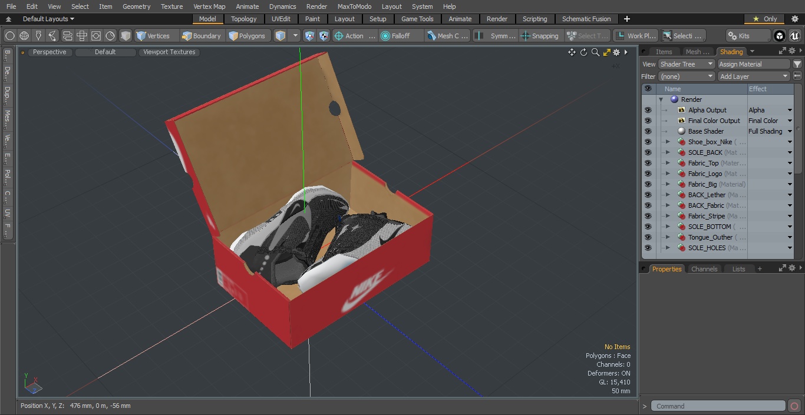The height and width of the screenshot is (415, 805).
Task: Toggle visibility of Alpha Output layer
Action: pyautogui.click(x=648, y=110)
